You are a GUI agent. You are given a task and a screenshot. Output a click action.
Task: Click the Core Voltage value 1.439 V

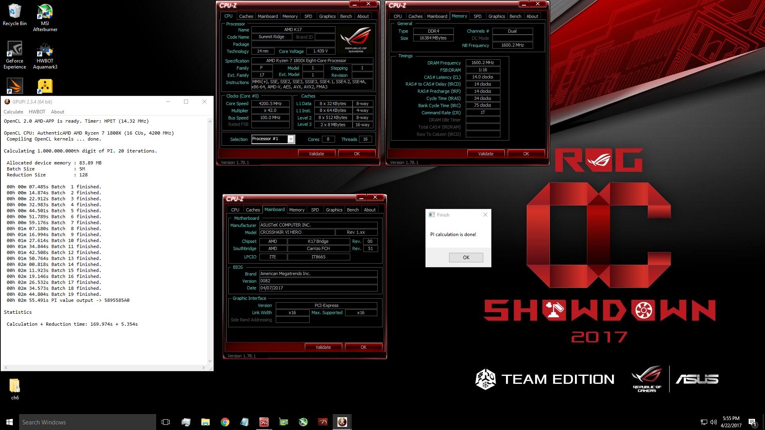(320, 51)
